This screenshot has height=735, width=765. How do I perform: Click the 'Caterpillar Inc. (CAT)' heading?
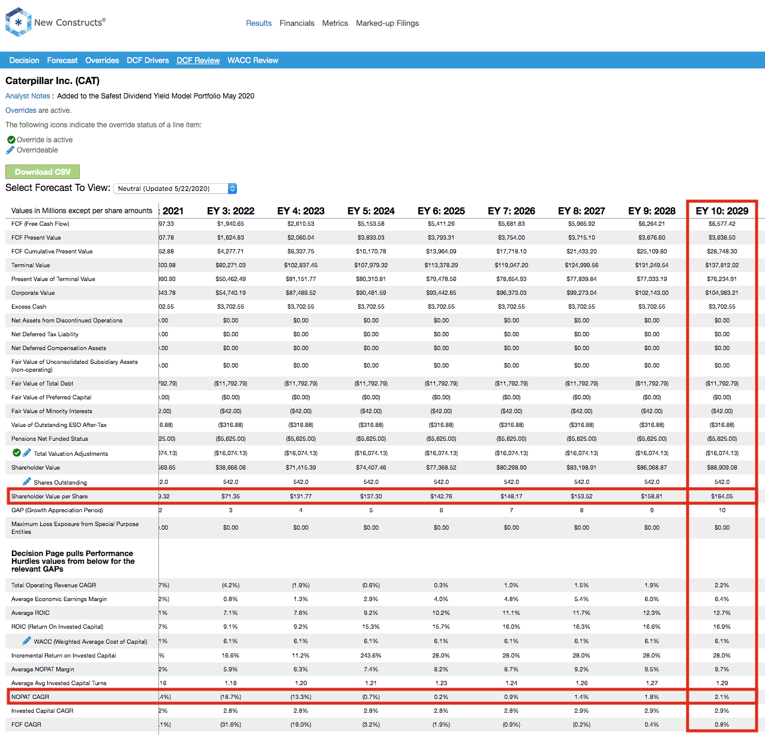pyautogui.click(x=53, y=81)
